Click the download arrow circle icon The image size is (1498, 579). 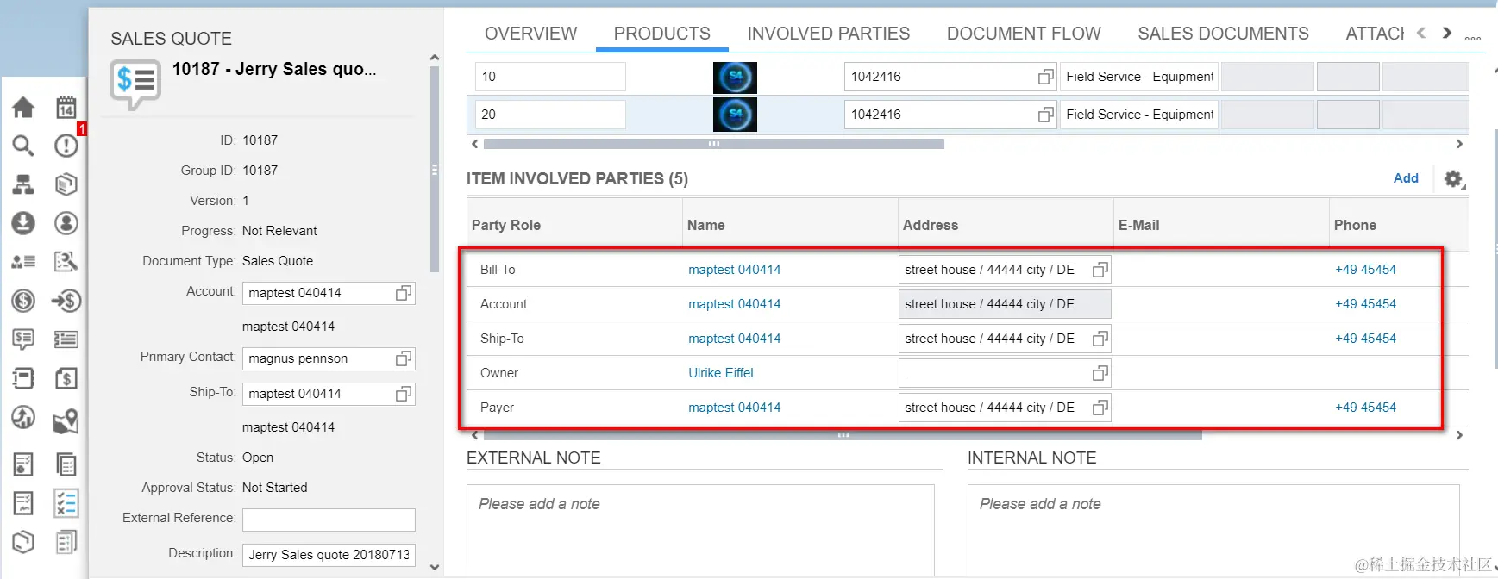(x=23, y=223)
